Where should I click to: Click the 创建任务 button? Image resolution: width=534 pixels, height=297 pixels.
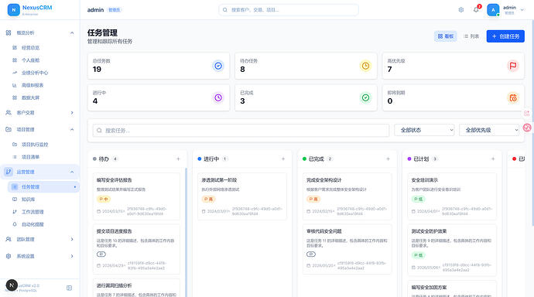505,36
